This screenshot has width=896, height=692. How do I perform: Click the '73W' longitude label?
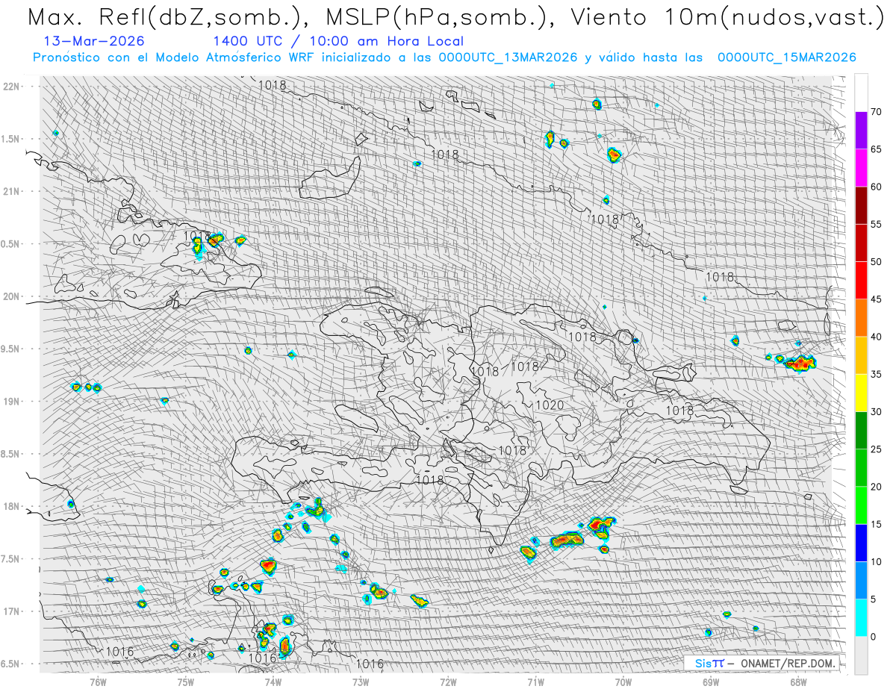[360, 681]
